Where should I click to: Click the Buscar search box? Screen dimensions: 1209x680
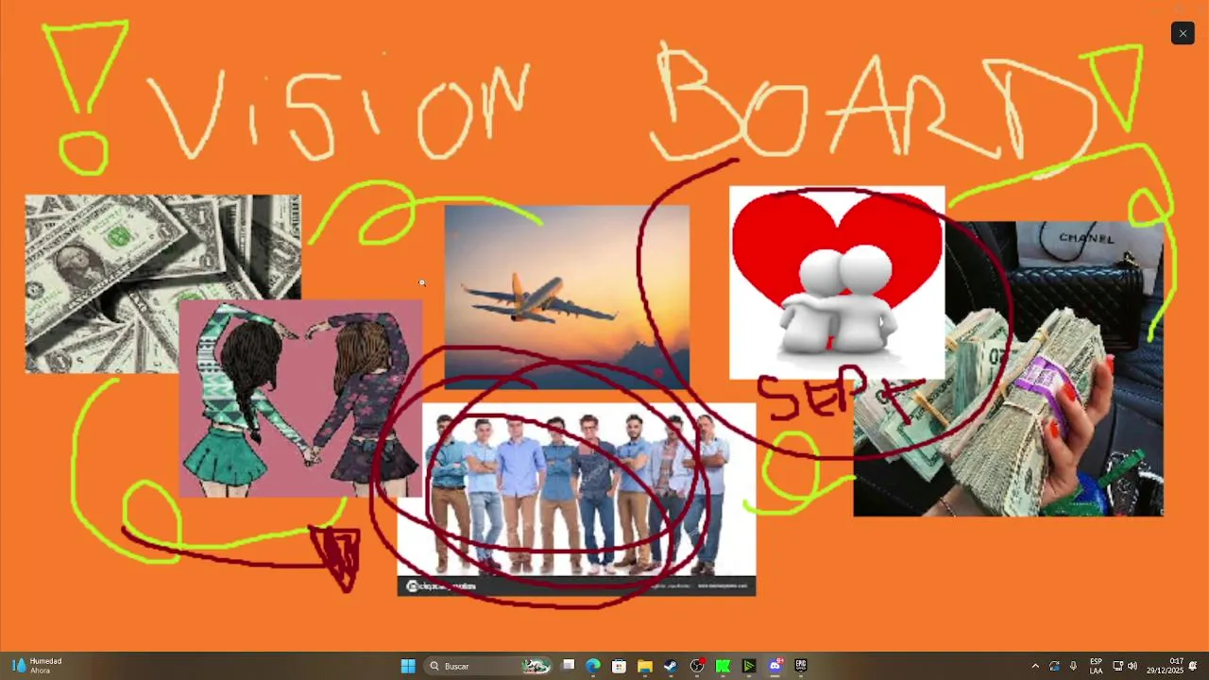487,666
